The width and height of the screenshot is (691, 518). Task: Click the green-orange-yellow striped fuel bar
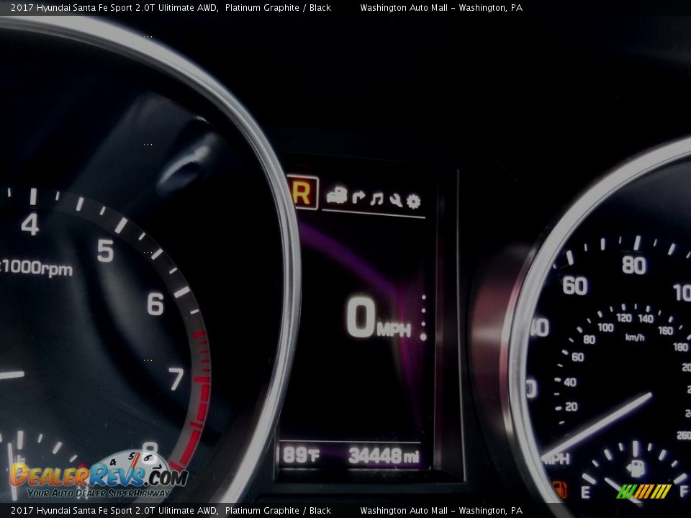(643, 491)
